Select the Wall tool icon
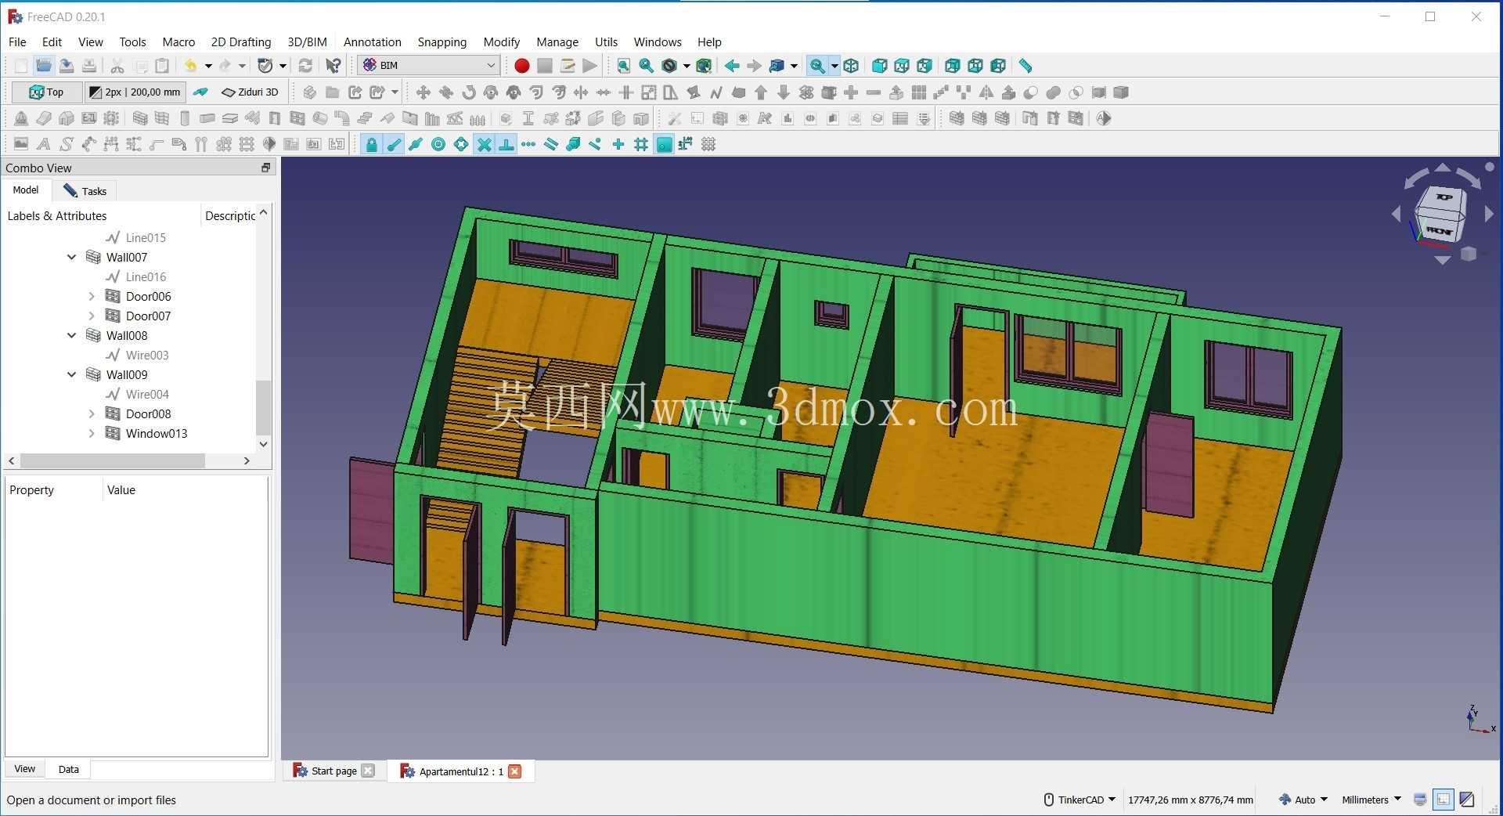Screen dimensions: 1503x816 tap(140, 118)
